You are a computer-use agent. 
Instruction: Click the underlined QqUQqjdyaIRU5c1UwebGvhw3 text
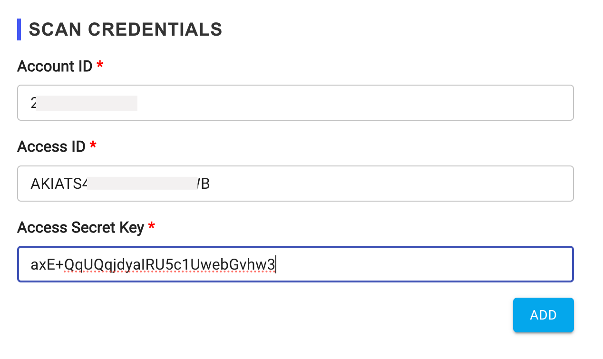coord(169,264)
